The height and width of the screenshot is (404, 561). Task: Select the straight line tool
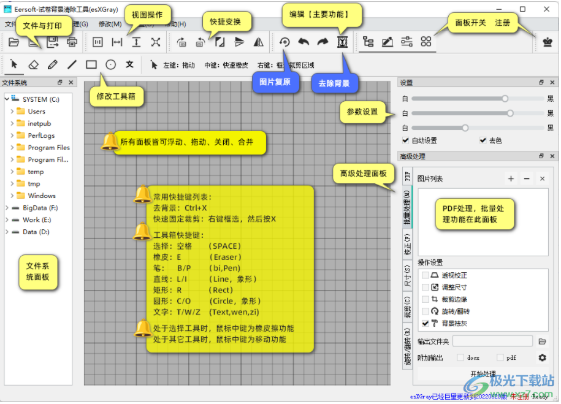(72, 65)
